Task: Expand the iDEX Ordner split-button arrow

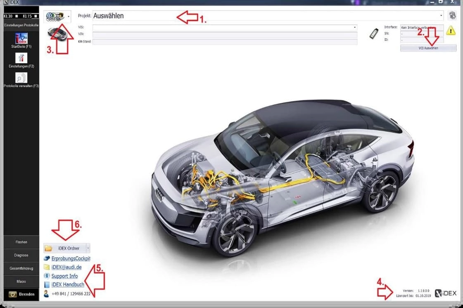Action: [x=88, y=249]
